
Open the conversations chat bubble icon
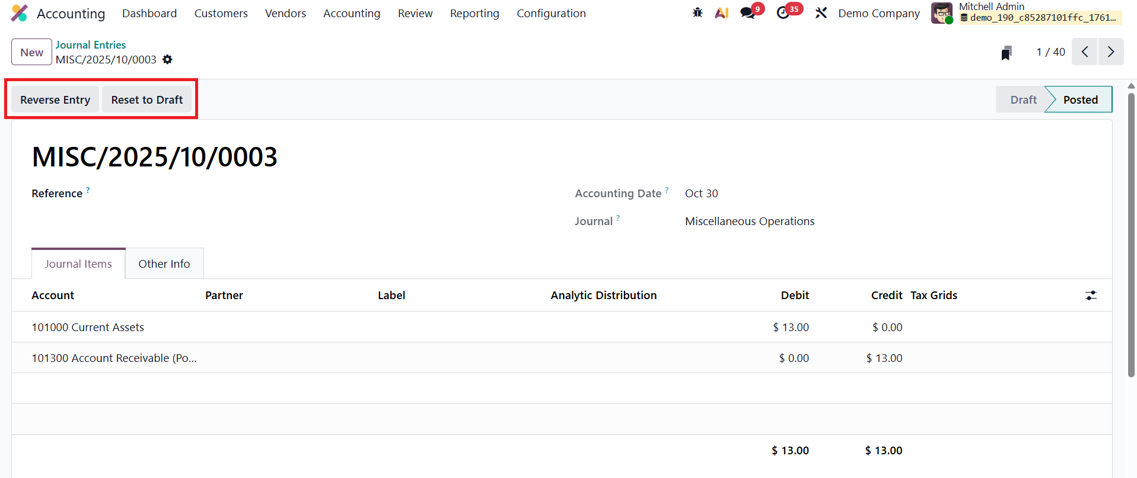tap(748, 13)
